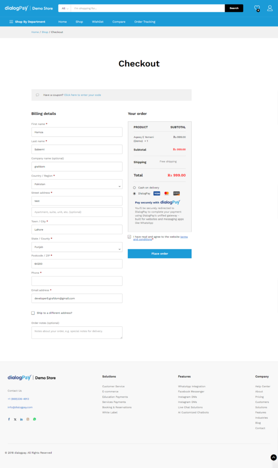Image resolution: width=278 pixels, height=468 pixels.
Task: Open the All categories search dropdown
Action: coord(64,8)
